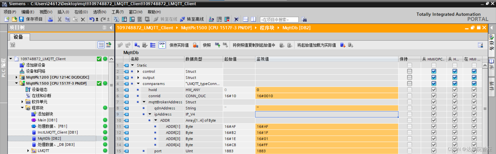The width and height of the screenshot is (496, 154).
Task: Expand the output struct row
Action: [138, 78]
